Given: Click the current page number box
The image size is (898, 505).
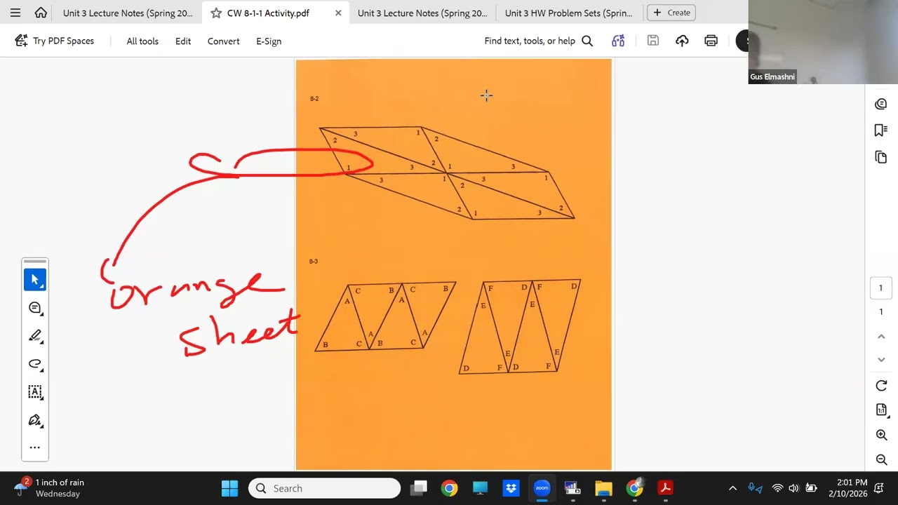Looking at the screenshot, I should tap(881, 288).
